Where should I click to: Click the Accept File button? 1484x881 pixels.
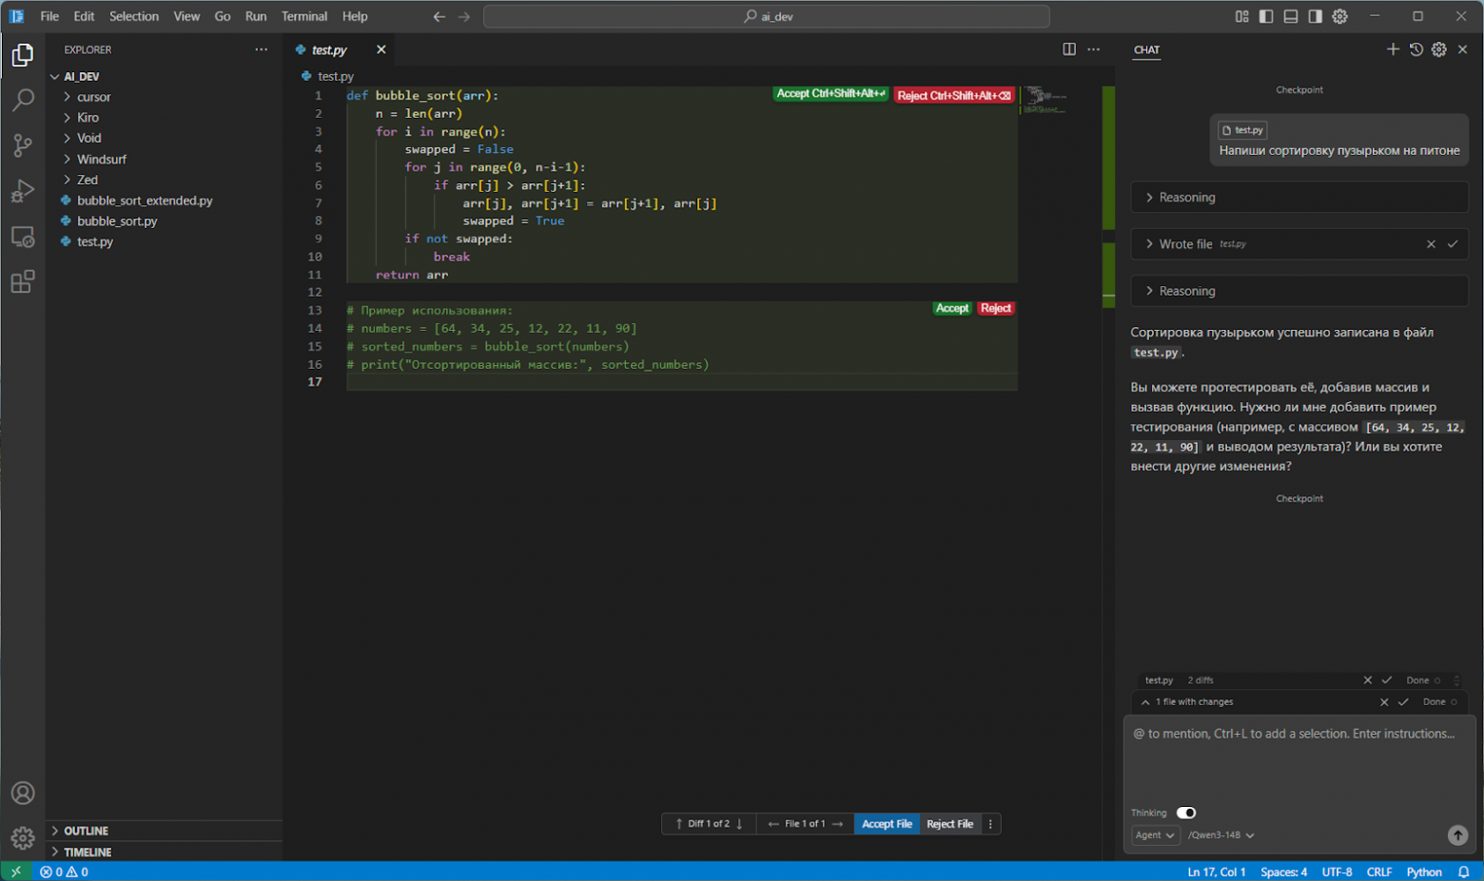(886, 824)
